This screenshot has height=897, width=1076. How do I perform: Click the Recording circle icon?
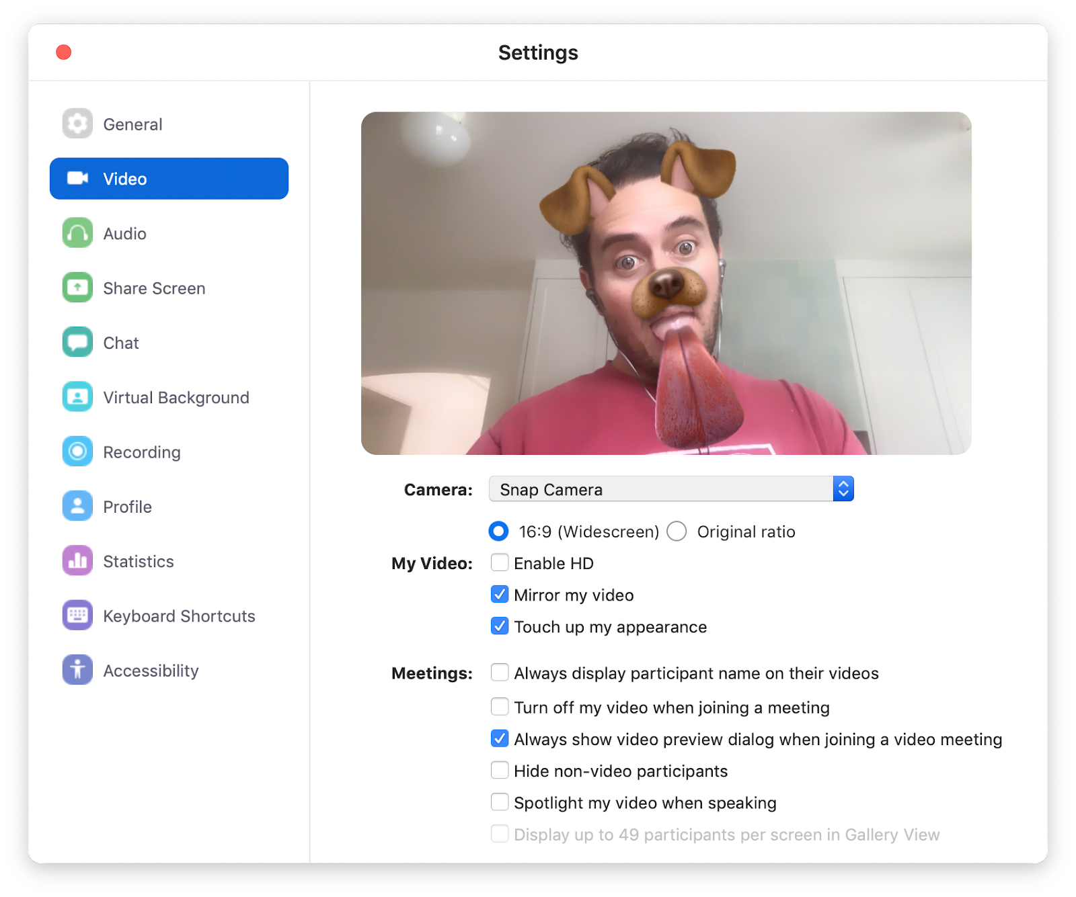(x=77, y=452)
